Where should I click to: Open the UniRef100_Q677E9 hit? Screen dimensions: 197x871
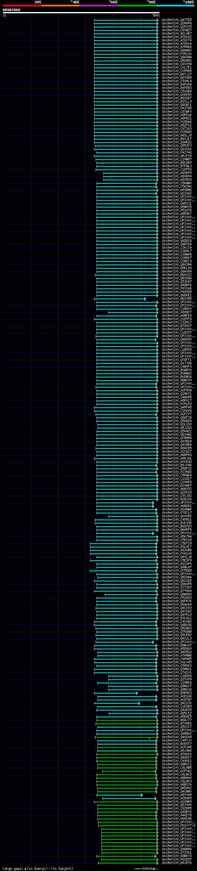pos(177,20)
